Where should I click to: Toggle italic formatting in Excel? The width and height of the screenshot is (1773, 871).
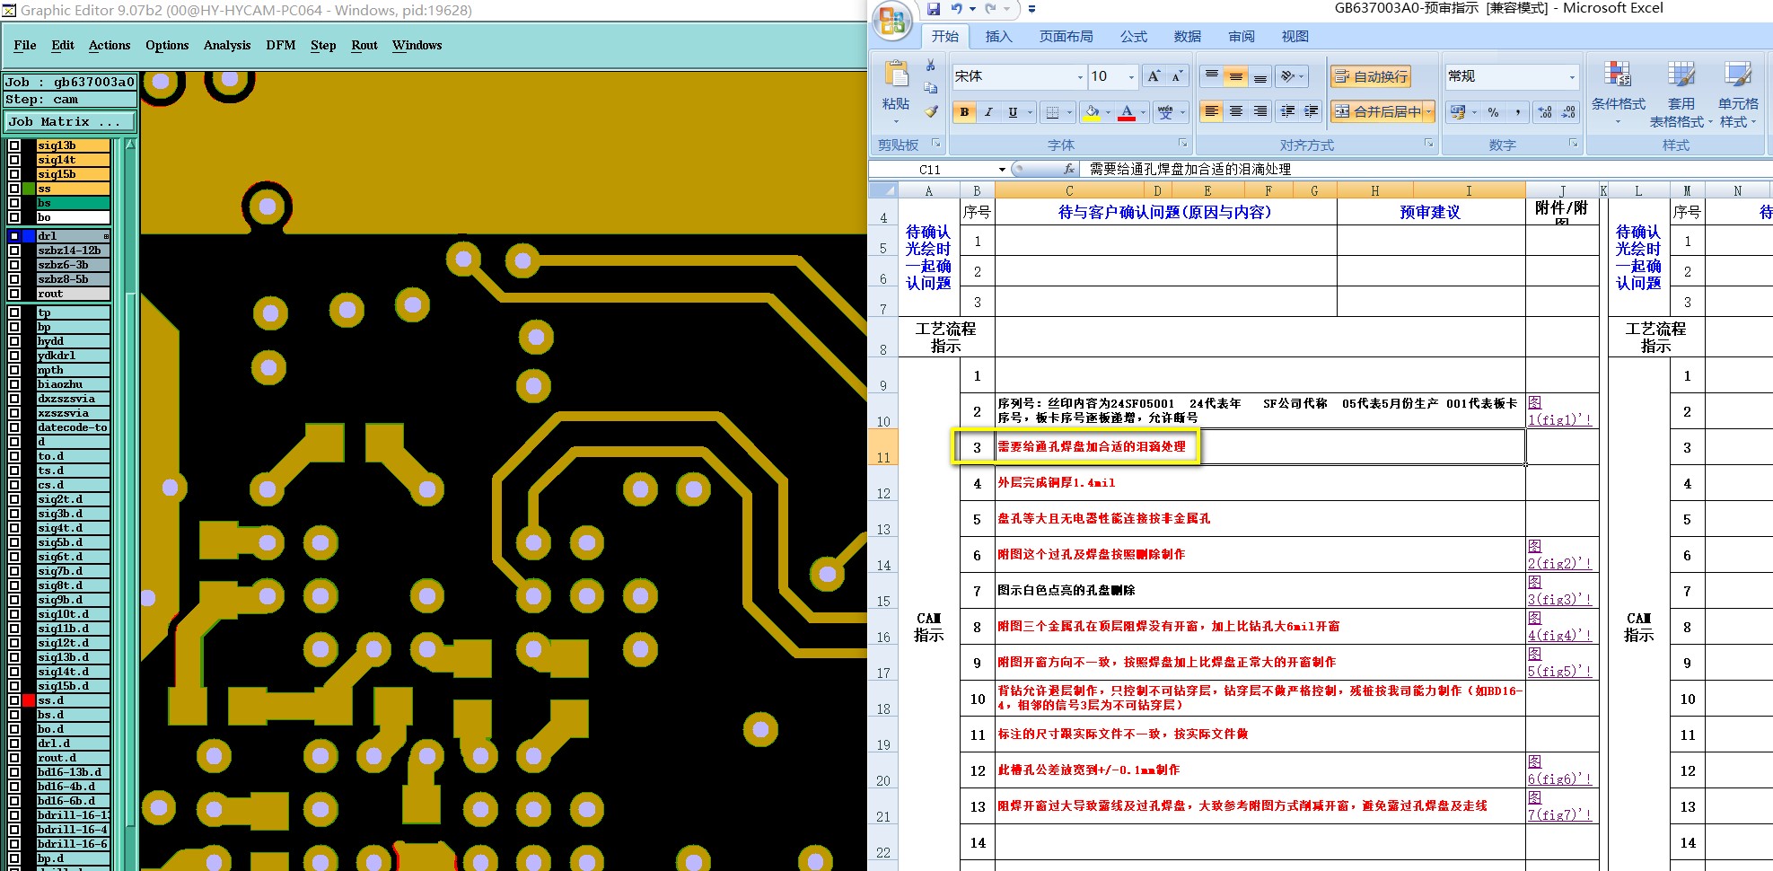(988, 112)
